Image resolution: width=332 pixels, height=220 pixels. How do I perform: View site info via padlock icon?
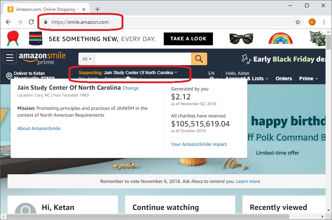[46, 22]
